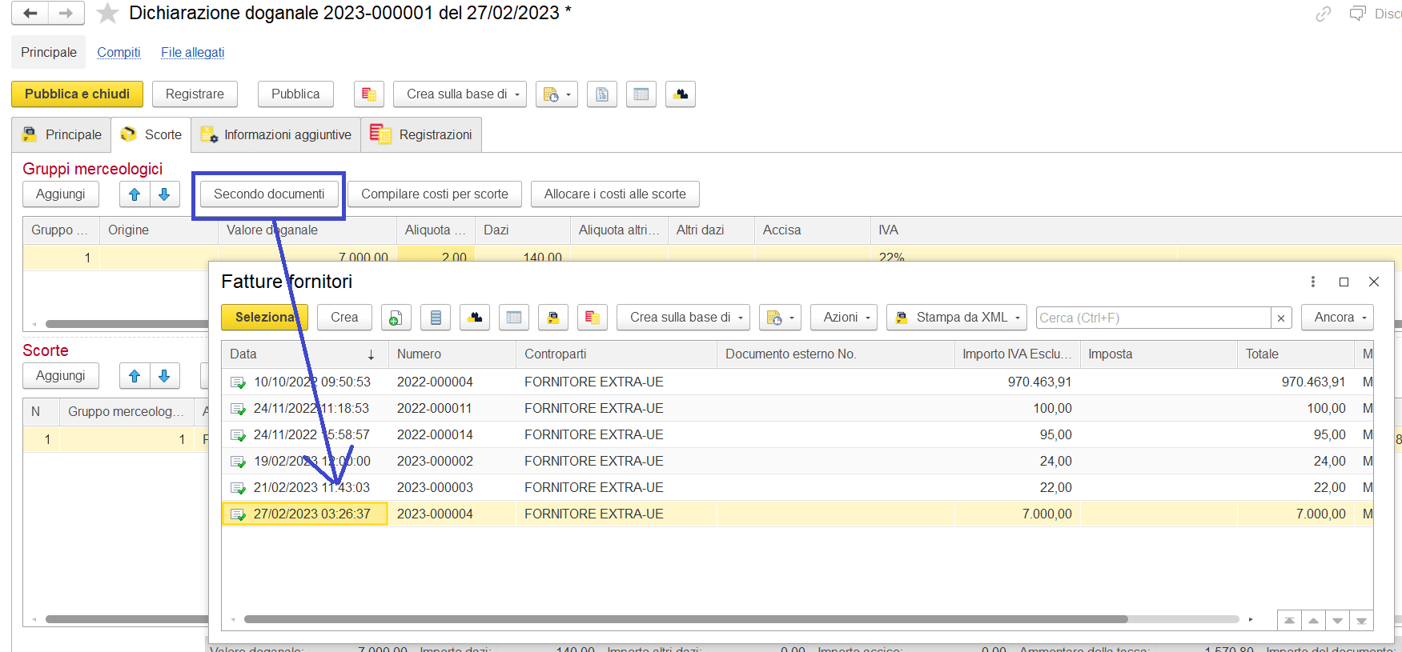The height and width of the screenshot is (652, 1402).
Task: Click the document report icon in main toolbar
Action: click(x=602, y=94)
